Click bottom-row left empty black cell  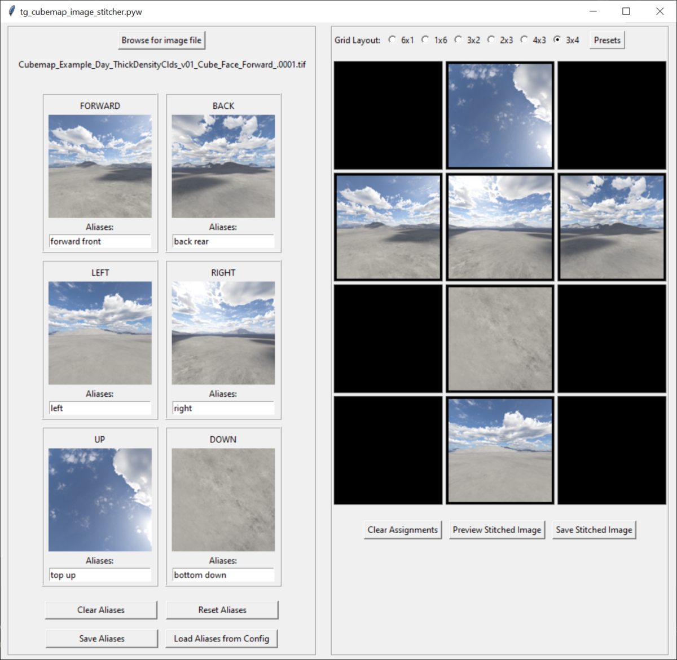(388, 450)
